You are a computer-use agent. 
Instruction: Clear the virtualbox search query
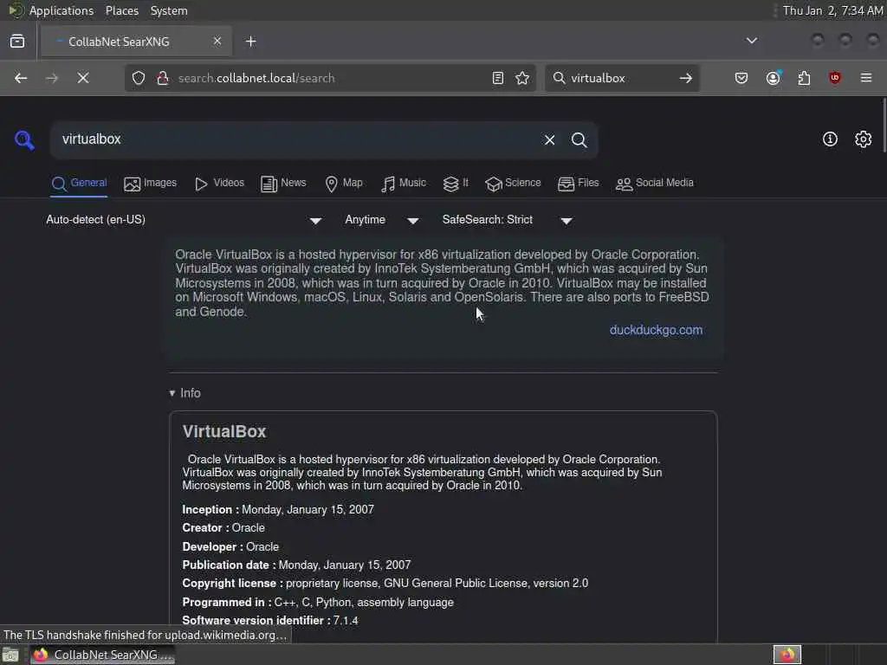click(549, 139)
